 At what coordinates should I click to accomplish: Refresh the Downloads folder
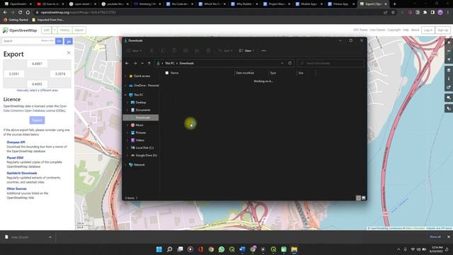pos(290,63)
